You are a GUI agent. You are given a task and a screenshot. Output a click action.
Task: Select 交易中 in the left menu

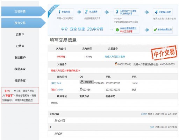(20, 34)
